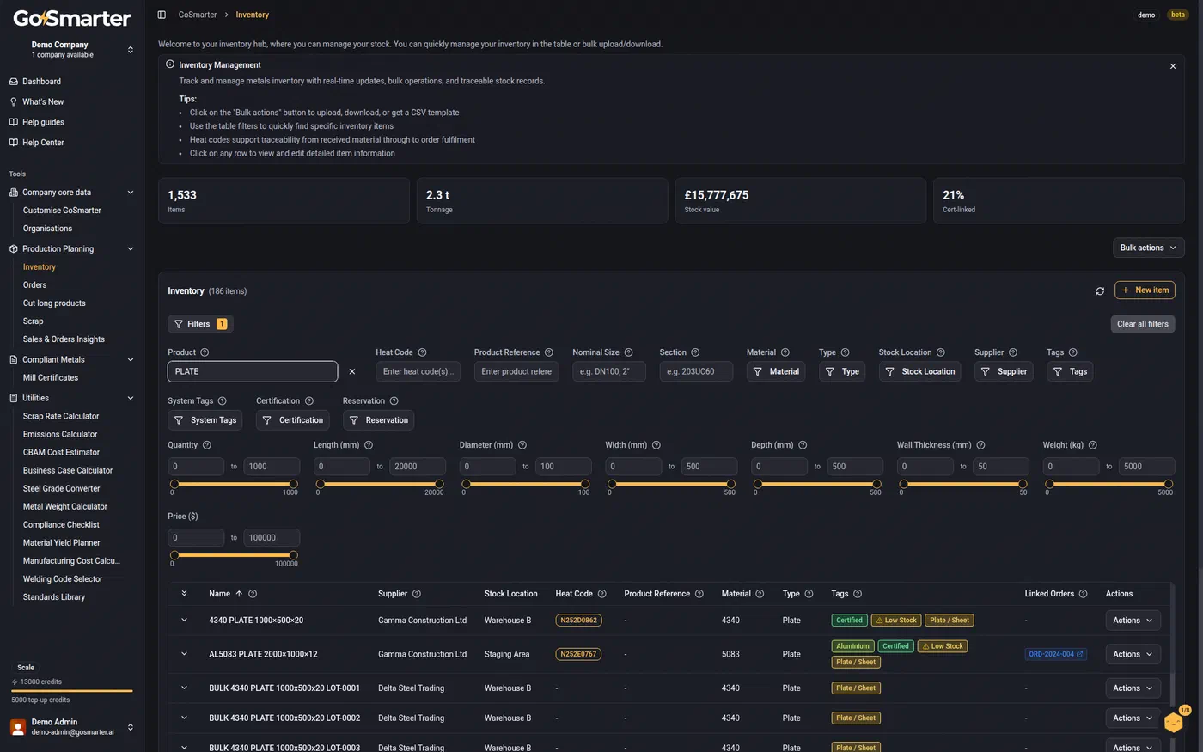Dismiss the Inventory Management info banner

[1173, 66]
